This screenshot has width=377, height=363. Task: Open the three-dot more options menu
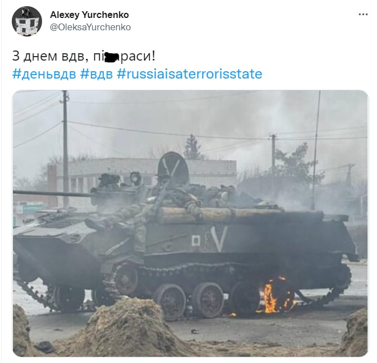[363, 15]
